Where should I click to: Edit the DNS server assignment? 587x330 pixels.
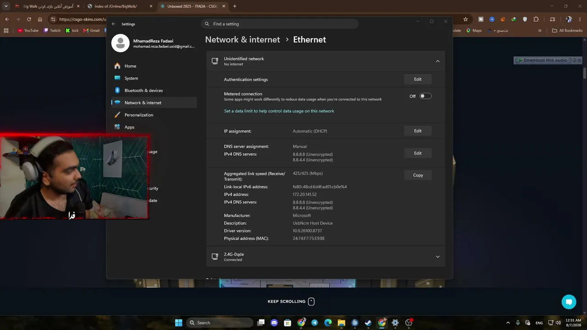tap(418, 153)
